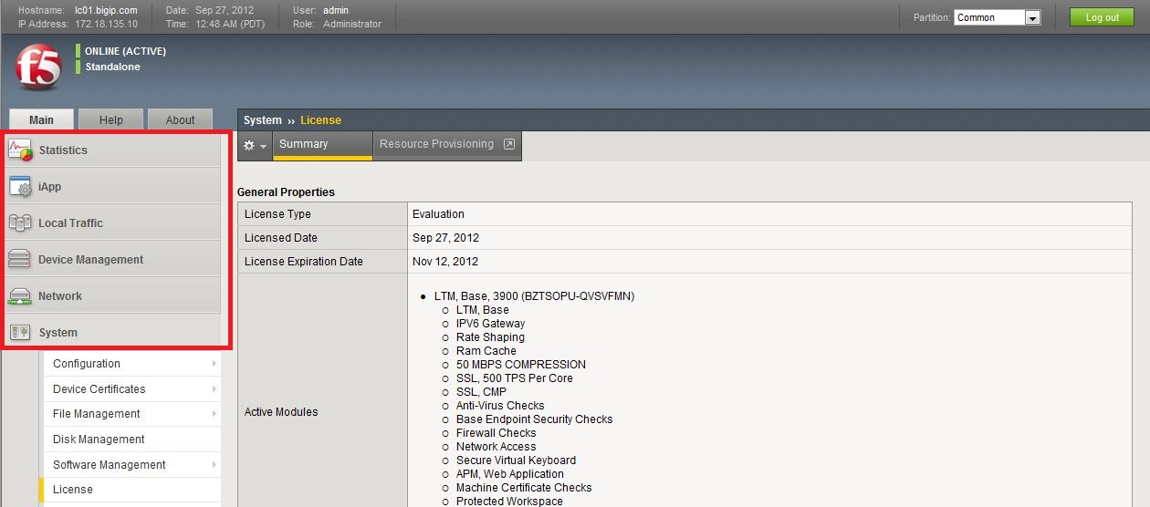Open the gear settings menu icon
Viewport: 1150px width, 507px height.
[249, 146]
